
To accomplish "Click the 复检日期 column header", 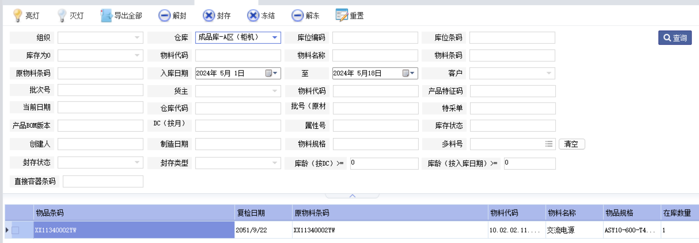I will coord(251,213).
